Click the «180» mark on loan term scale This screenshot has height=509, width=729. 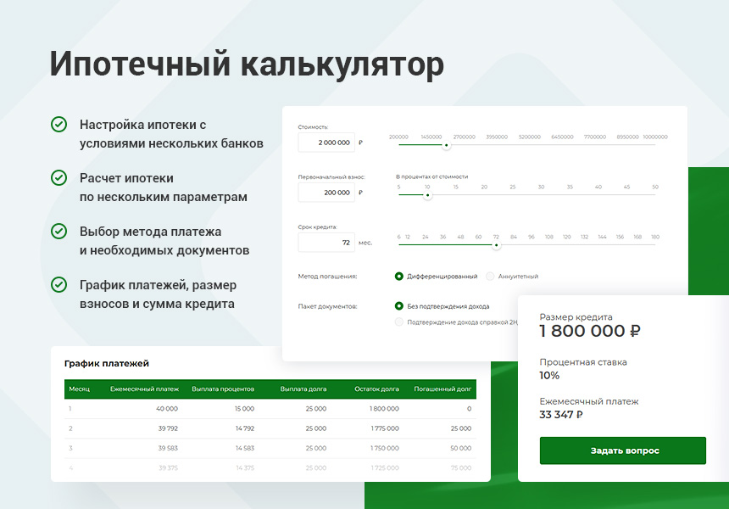tap(654, 238)
